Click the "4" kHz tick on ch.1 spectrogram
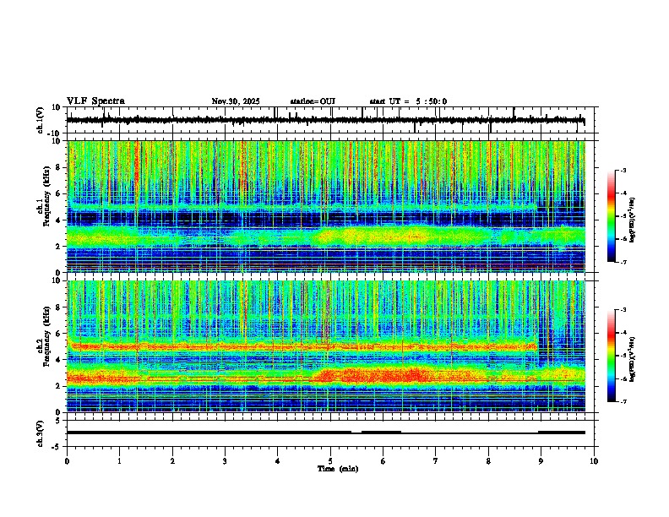 (59, 220)
